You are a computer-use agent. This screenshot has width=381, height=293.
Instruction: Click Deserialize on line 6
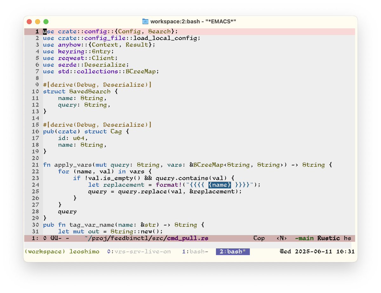[x=105, y=65]
